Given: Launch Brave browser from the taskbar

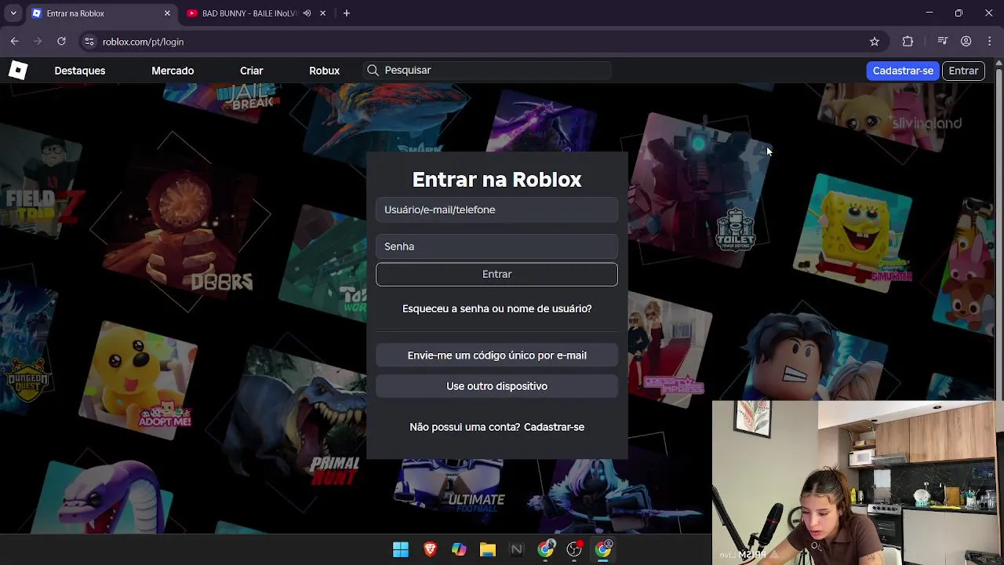Looking at the screenshot, I should click(x=430, y=550).
